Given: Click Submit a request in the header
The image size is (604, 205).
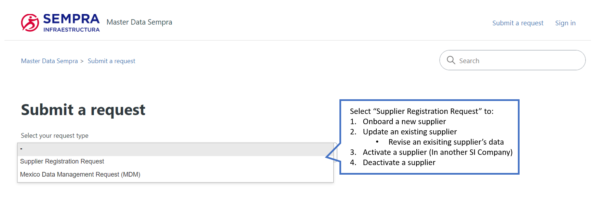Looking at the screenshot, I should (518, 23).
